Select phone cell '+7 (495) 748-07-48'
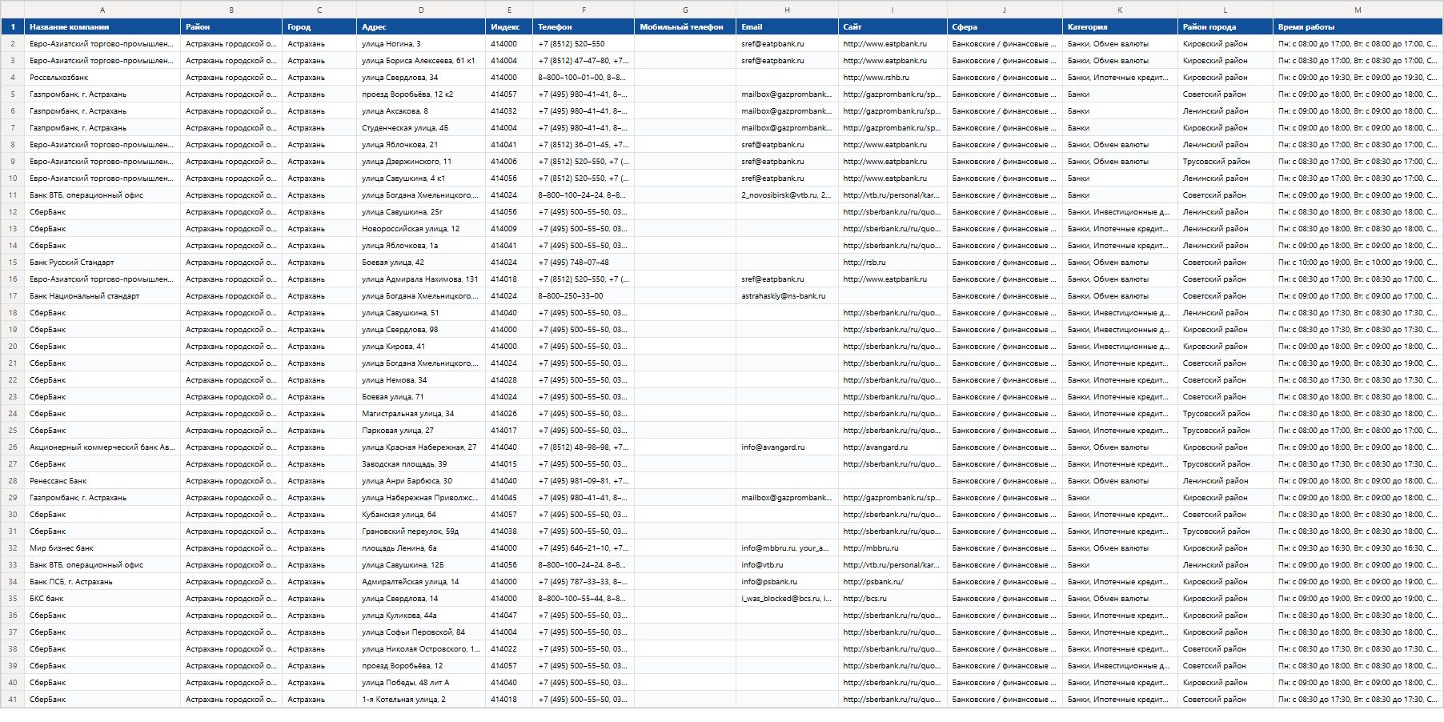Viewport: 1444px width, 722px height. pyautogui.click(x=584, y=263)
